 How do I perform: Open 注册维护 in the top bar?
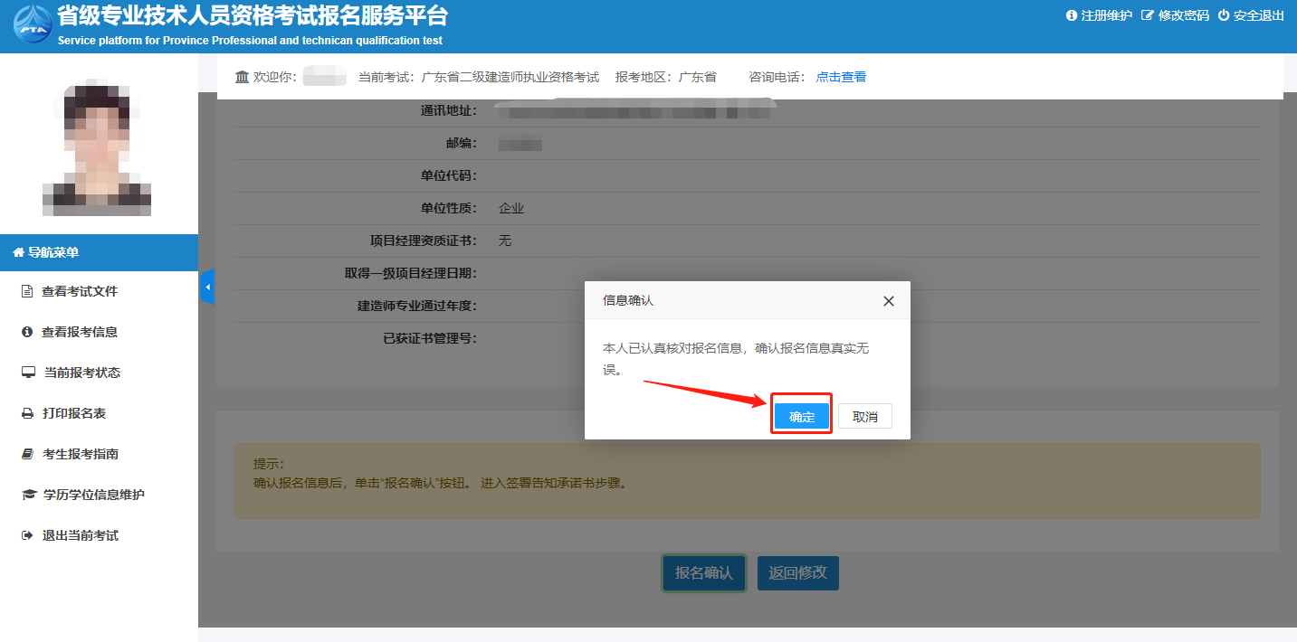pos(1099,15)
